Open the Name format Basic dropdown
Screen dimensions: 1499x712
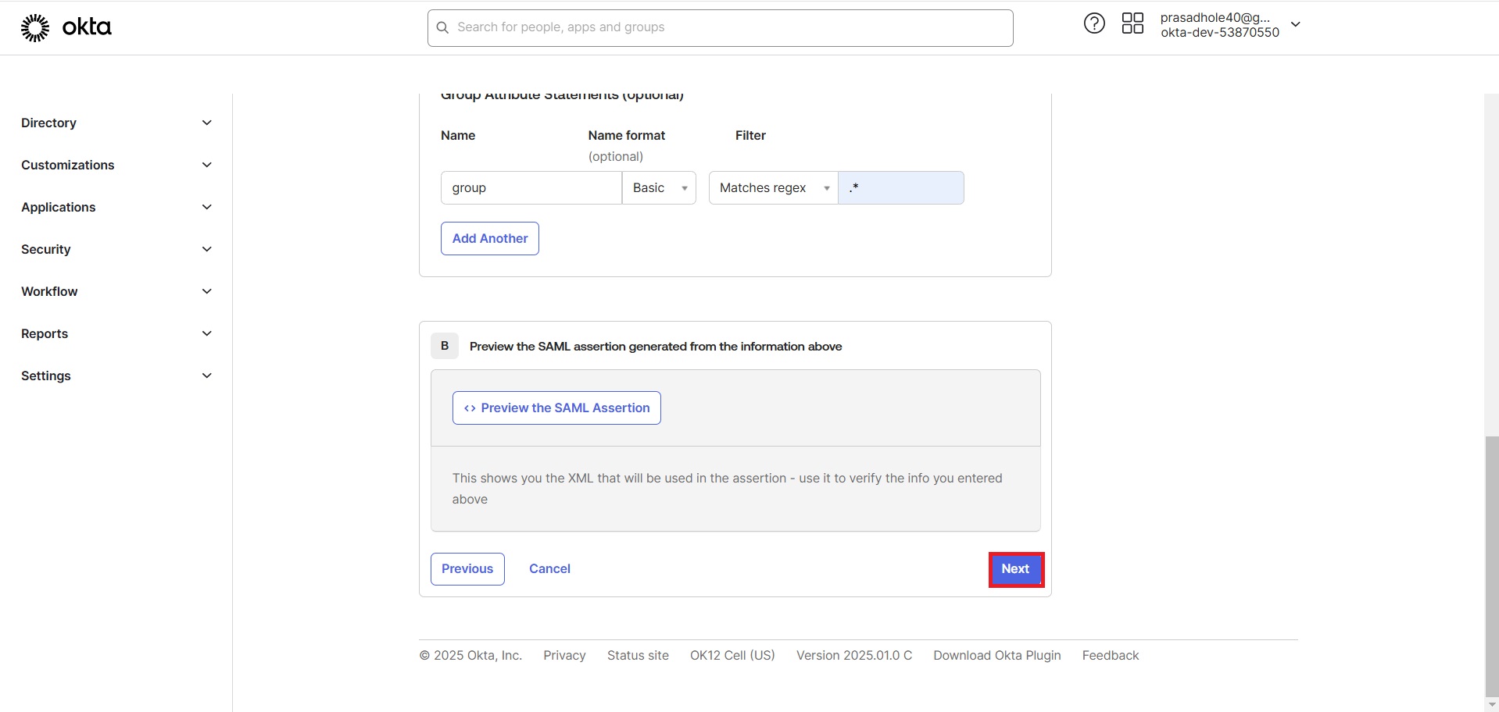[659, 187]
